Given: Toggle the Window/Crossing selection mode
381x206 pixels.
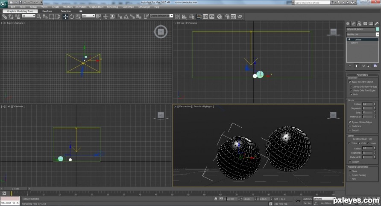Looking at the screenshot, I should pyautogui.click(x=58, y=17).
